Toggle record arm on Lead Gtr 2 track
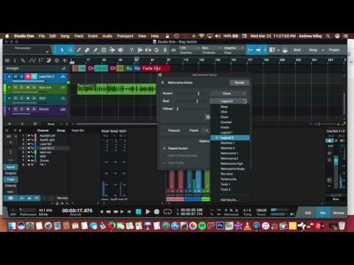This screenshot has width=354, height=265. click(28, 77)
